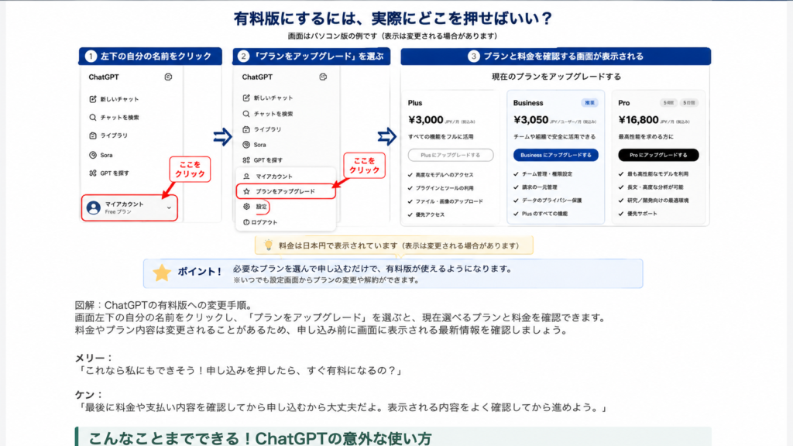Image resolution: width=793 pixels, height=446 pixels.
Task: Click the first gray badge on the Pro card
Action: tap(668, 103)
